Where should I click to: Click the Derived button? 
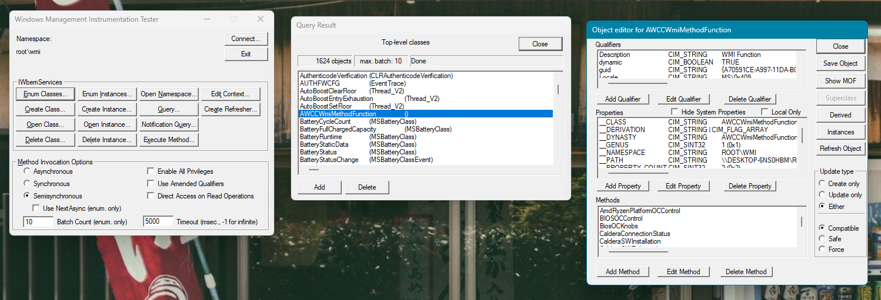pos(840,115)
